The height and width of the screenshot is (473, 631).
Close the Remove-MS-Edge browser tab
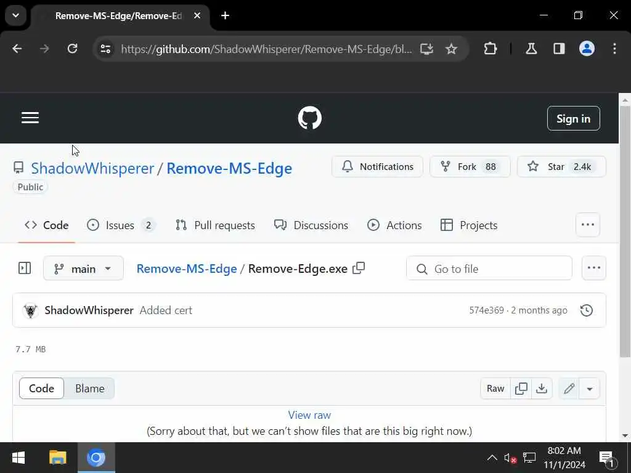click(197, 15)
